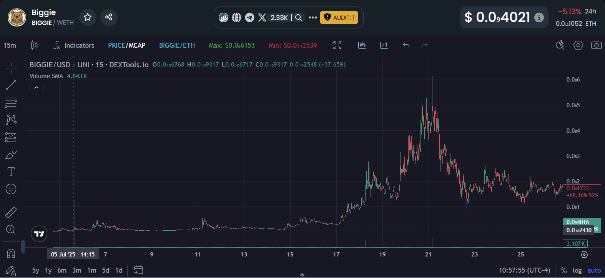This screenshot has width=605, height=278.
Task: Expand more links with the three dots
Action: click(x=312, y=18)
